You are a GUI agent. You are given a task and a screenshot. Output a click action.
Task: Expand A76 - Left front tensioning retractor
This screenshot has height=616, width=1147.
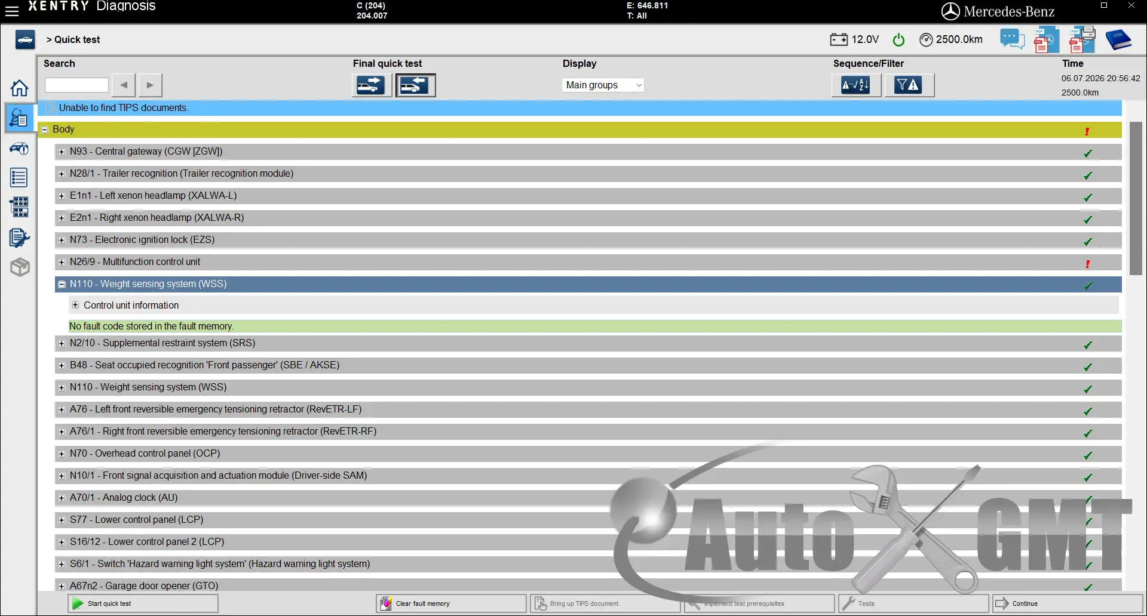click(61, 409)
